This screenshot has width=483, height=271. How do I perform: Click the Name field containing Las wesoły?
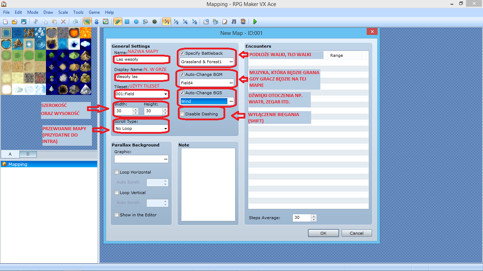coord(141,59)
